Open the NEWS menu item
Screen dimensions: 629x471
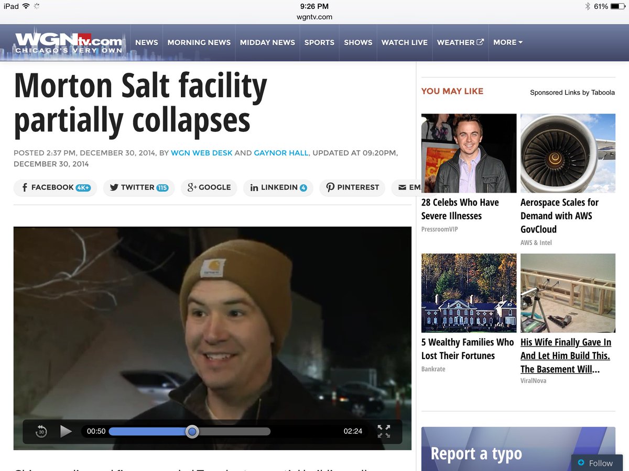pyautogui.click(x=146, y=42)
